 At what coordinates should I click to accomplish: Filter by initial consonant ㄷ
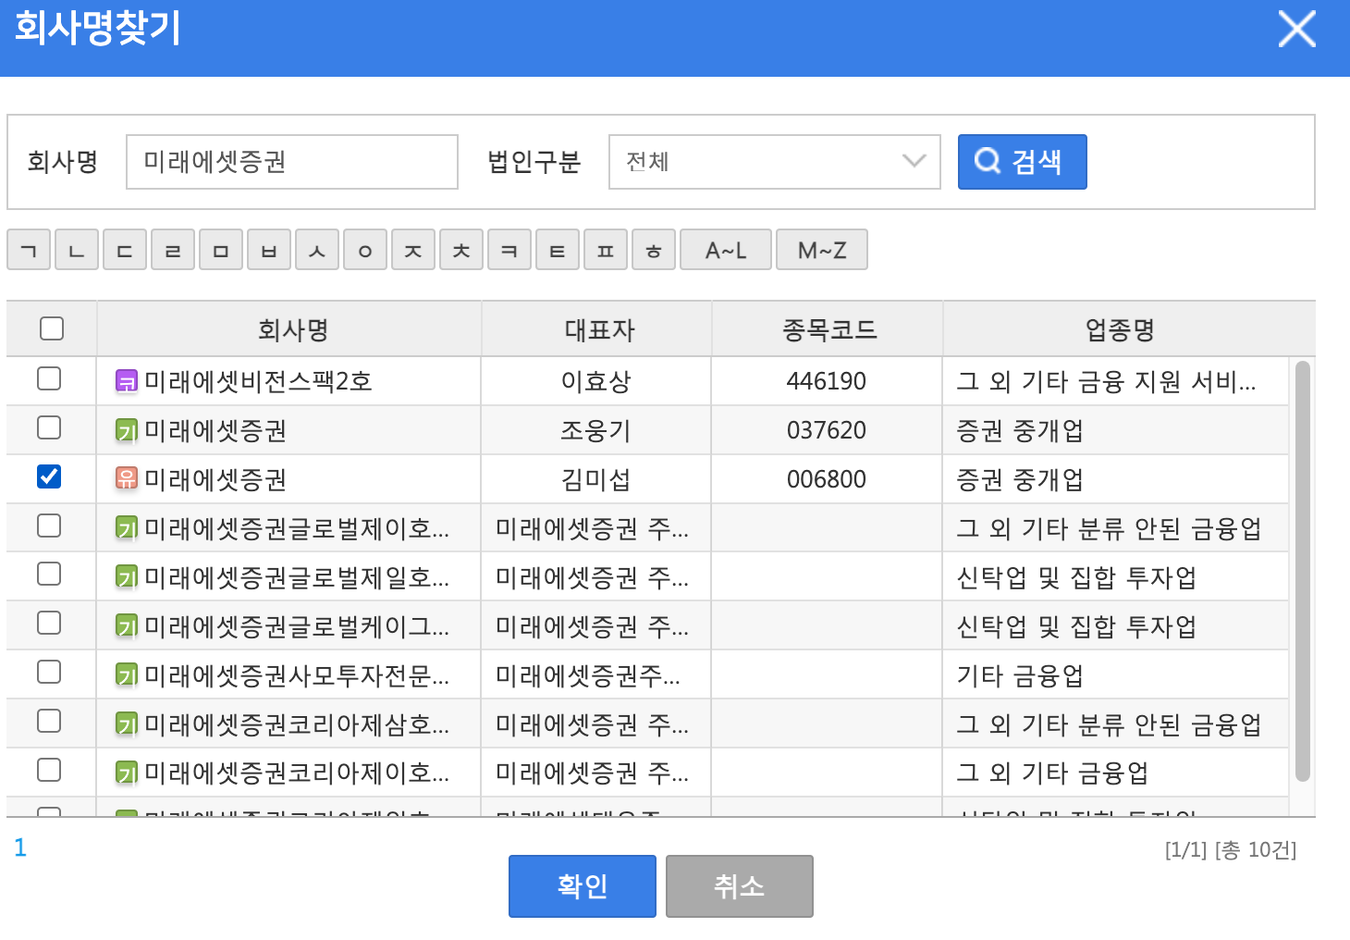[125, 250]
